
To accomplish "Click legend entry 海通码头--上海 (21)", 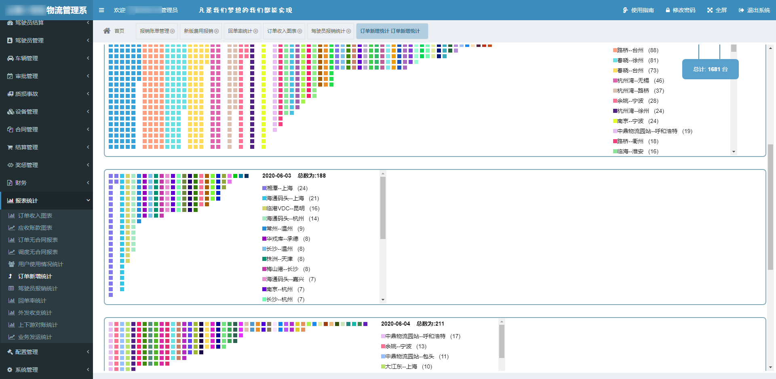I will click(x=291, y=198).
